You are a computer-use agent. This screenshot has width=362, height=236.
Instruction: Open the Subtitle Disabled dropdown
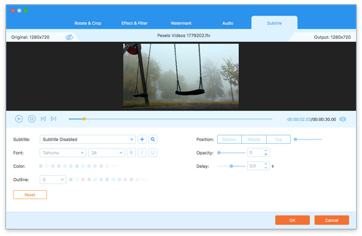(87, 139)
